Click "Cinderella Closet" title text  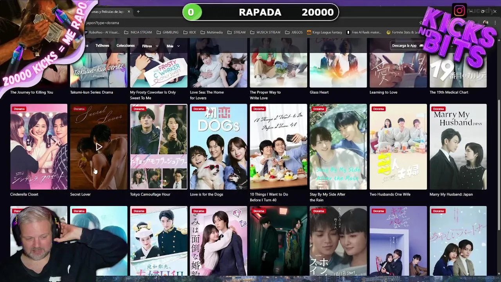pos(24,194)
